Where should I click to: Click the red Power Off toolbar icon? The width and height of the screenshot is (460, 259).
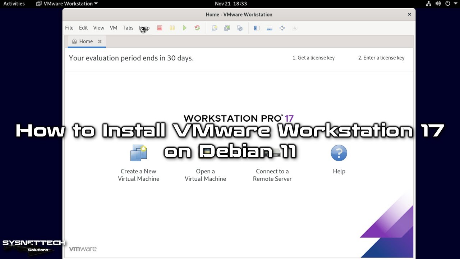click(x=160, y=28)
